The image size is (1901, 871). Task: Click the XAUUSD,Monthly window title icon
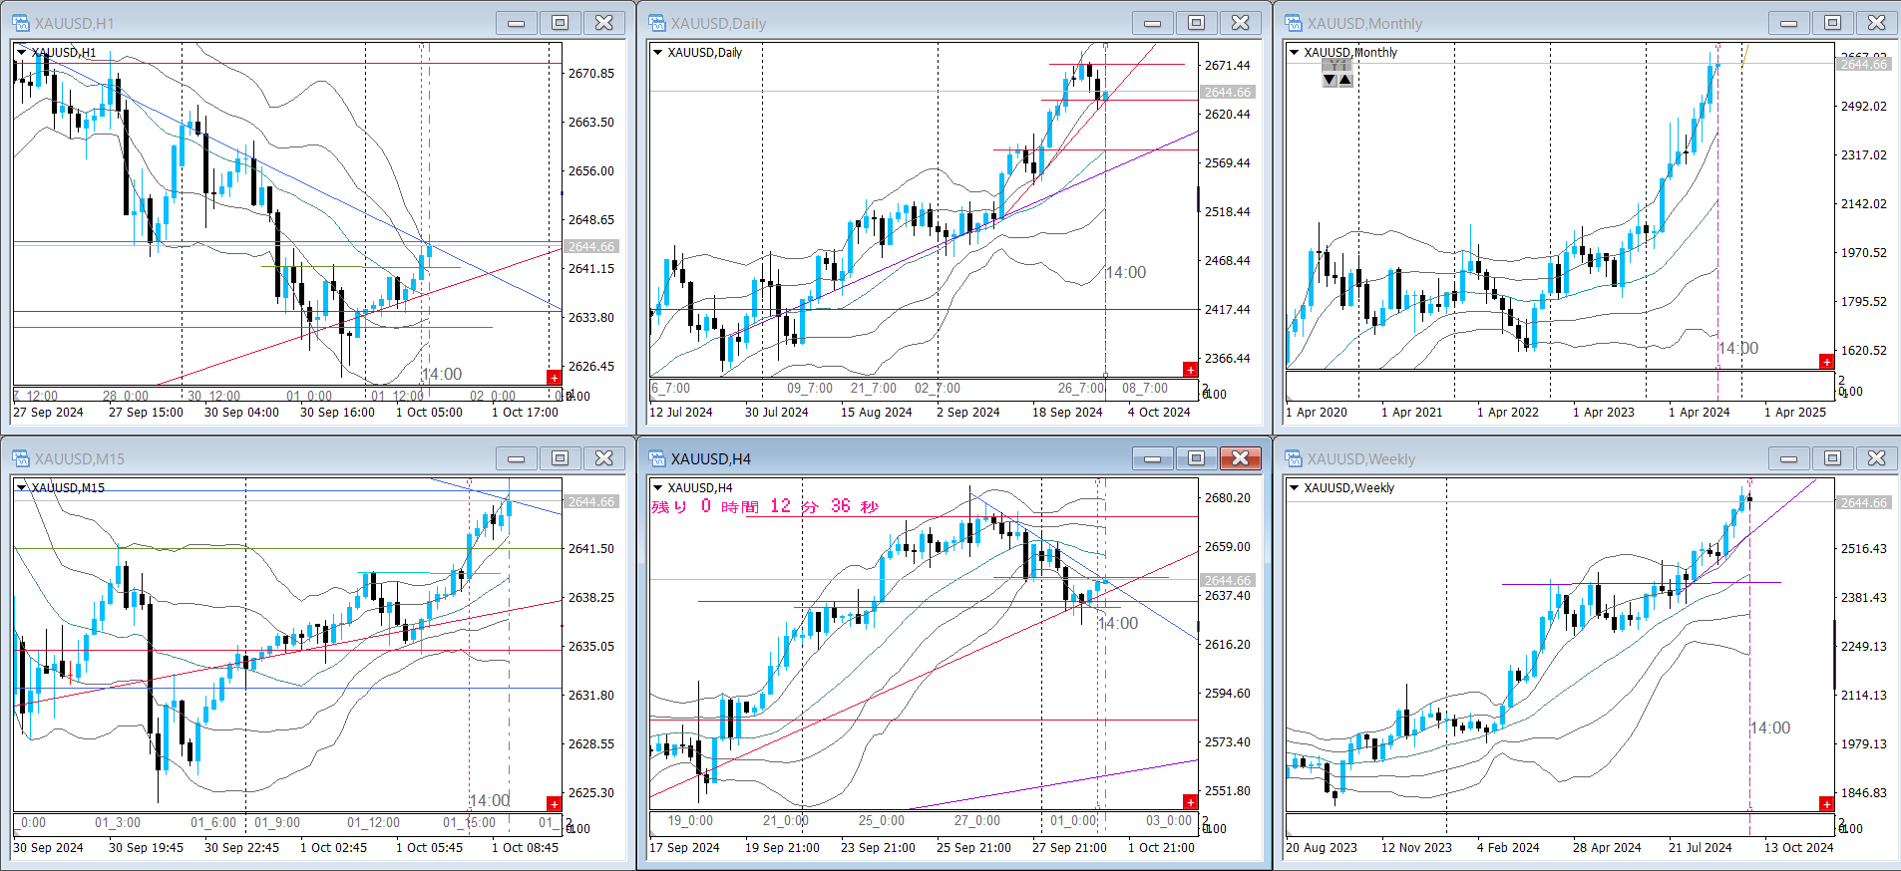coord(1294,23)
